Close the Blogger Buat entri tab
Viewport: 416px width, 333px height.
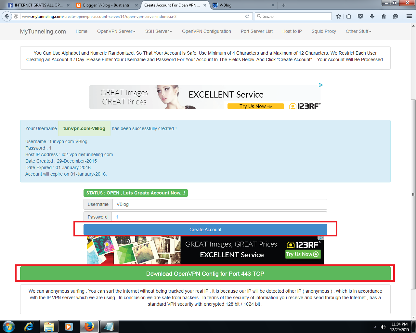pyautogui.click(x=136, y=5)
